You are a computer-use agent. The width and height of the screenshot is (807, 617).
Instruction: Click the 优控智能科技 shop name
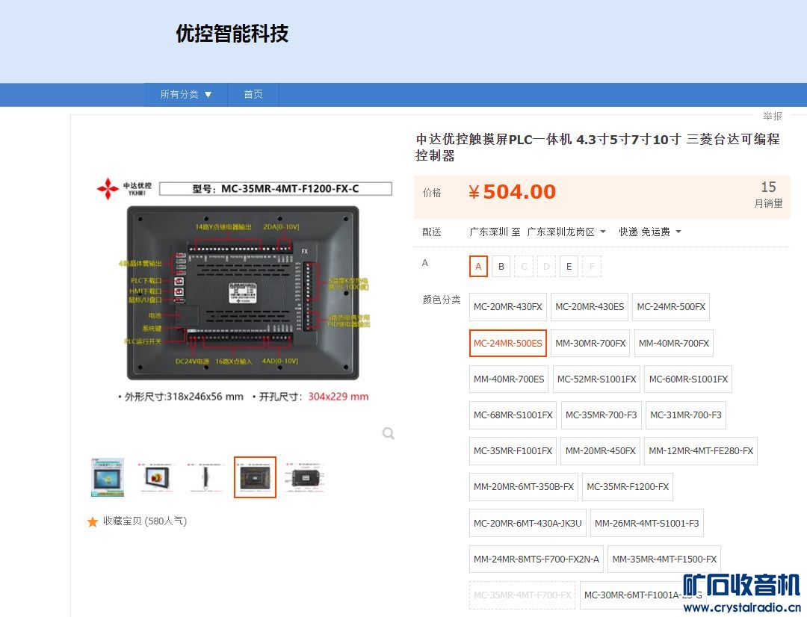(x=232, y=34)
